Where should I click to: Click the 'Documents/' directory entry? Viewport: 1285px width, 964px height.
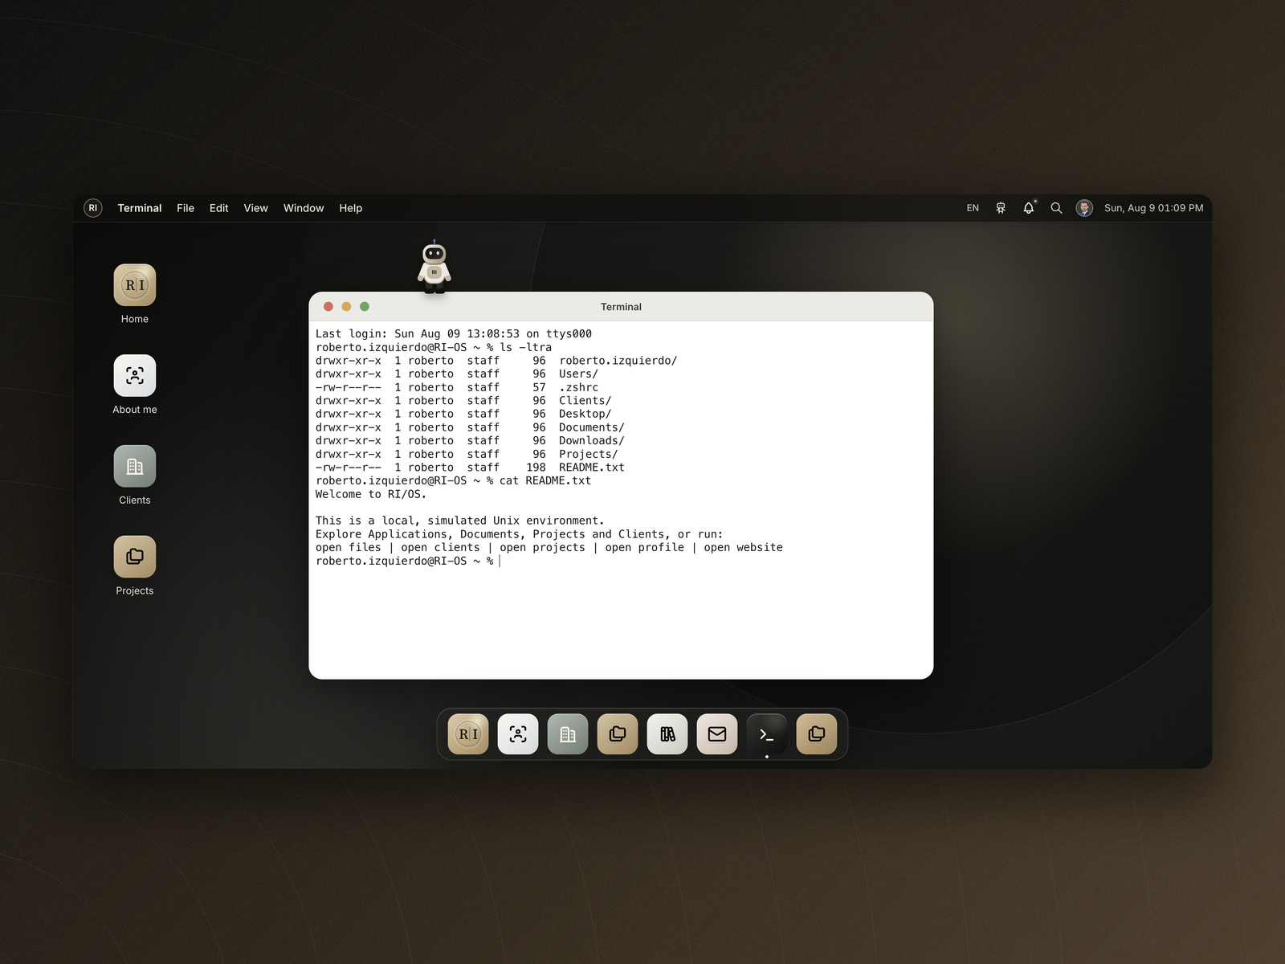tap(592, 427)
